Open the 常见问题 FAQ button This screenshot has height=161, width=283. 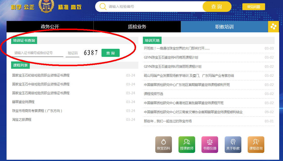[x=253, y=7]
